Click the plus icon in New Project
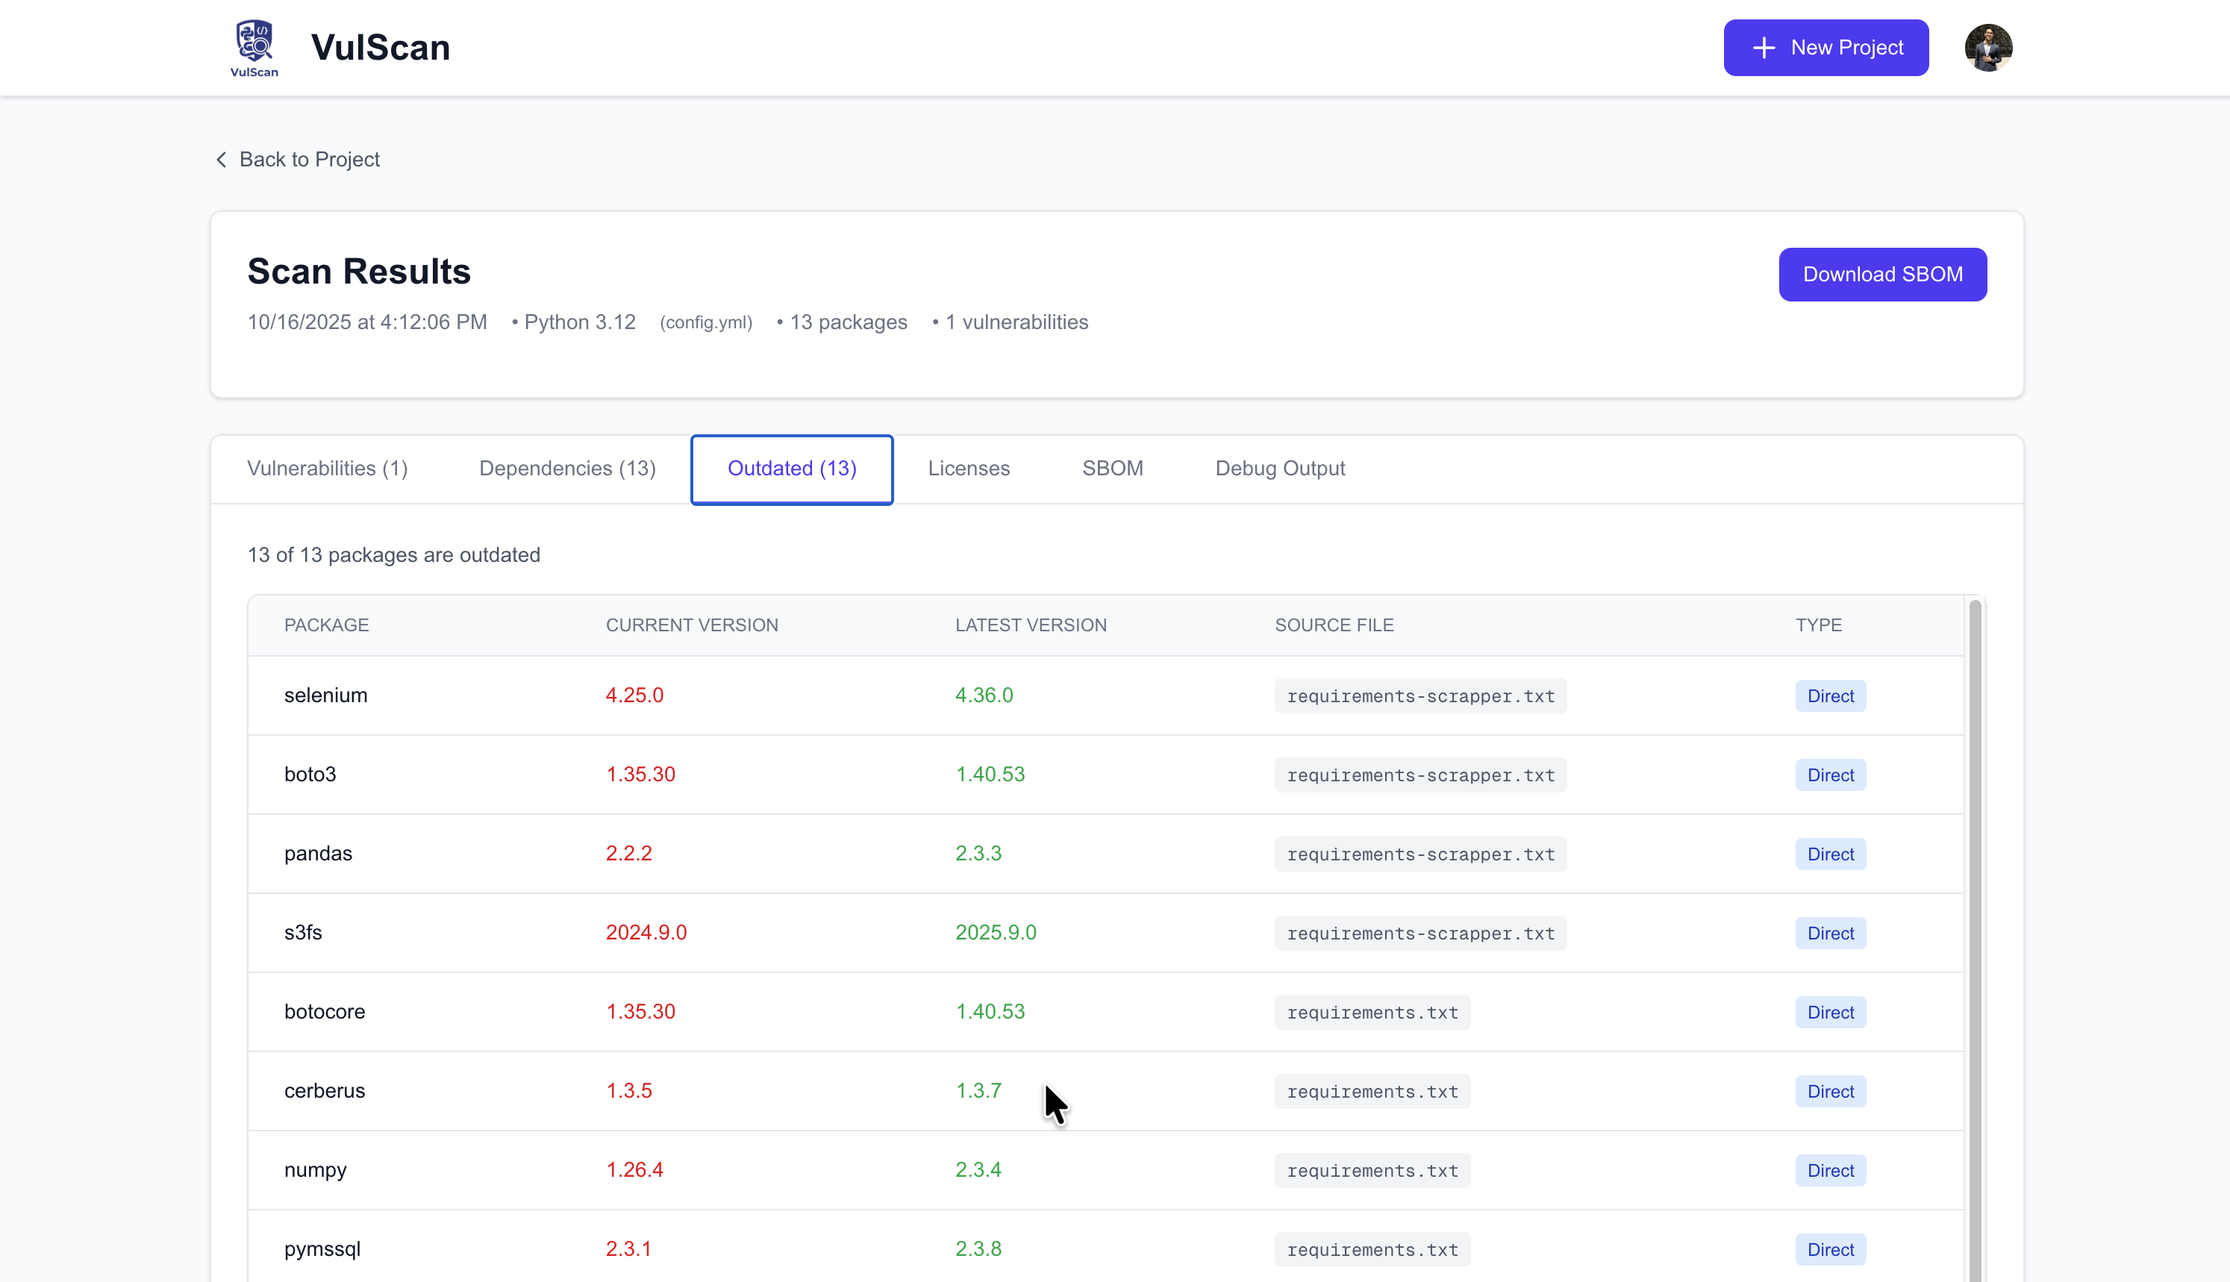This screenshot has height=1282, width=2230. point(1764,48)
